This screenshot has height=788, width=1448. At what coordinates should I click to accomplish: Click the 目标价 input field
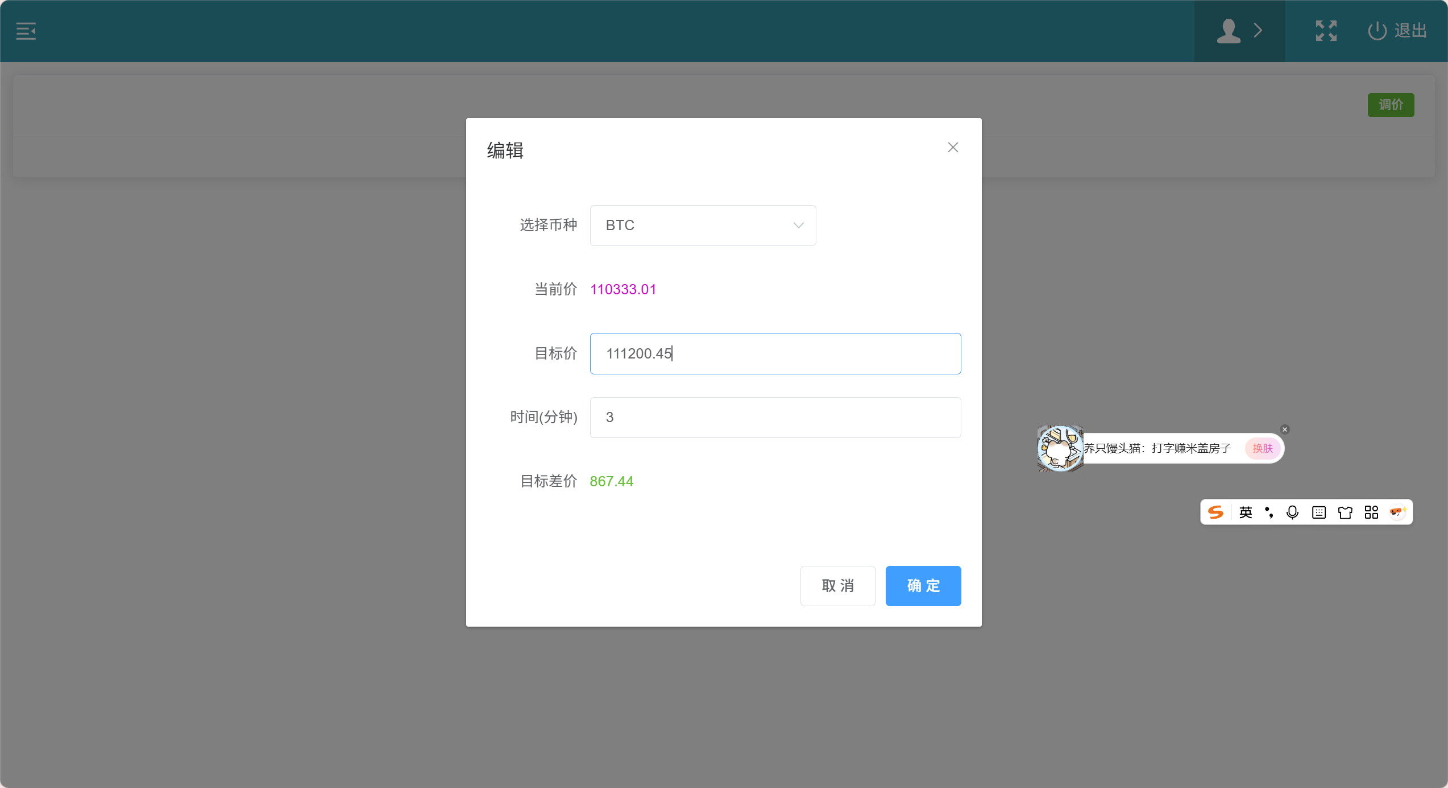coord(775,353)
